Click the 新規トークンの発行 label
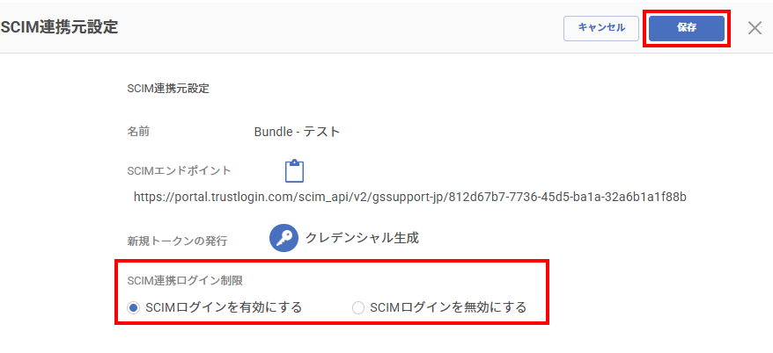773x353 pixels. (x=177, y=241)
